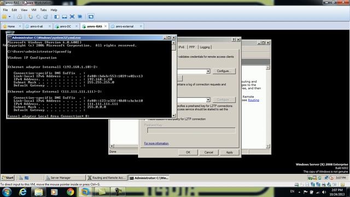
Task: Show hidden host tray icons arrow
Action: pos(299,192)
